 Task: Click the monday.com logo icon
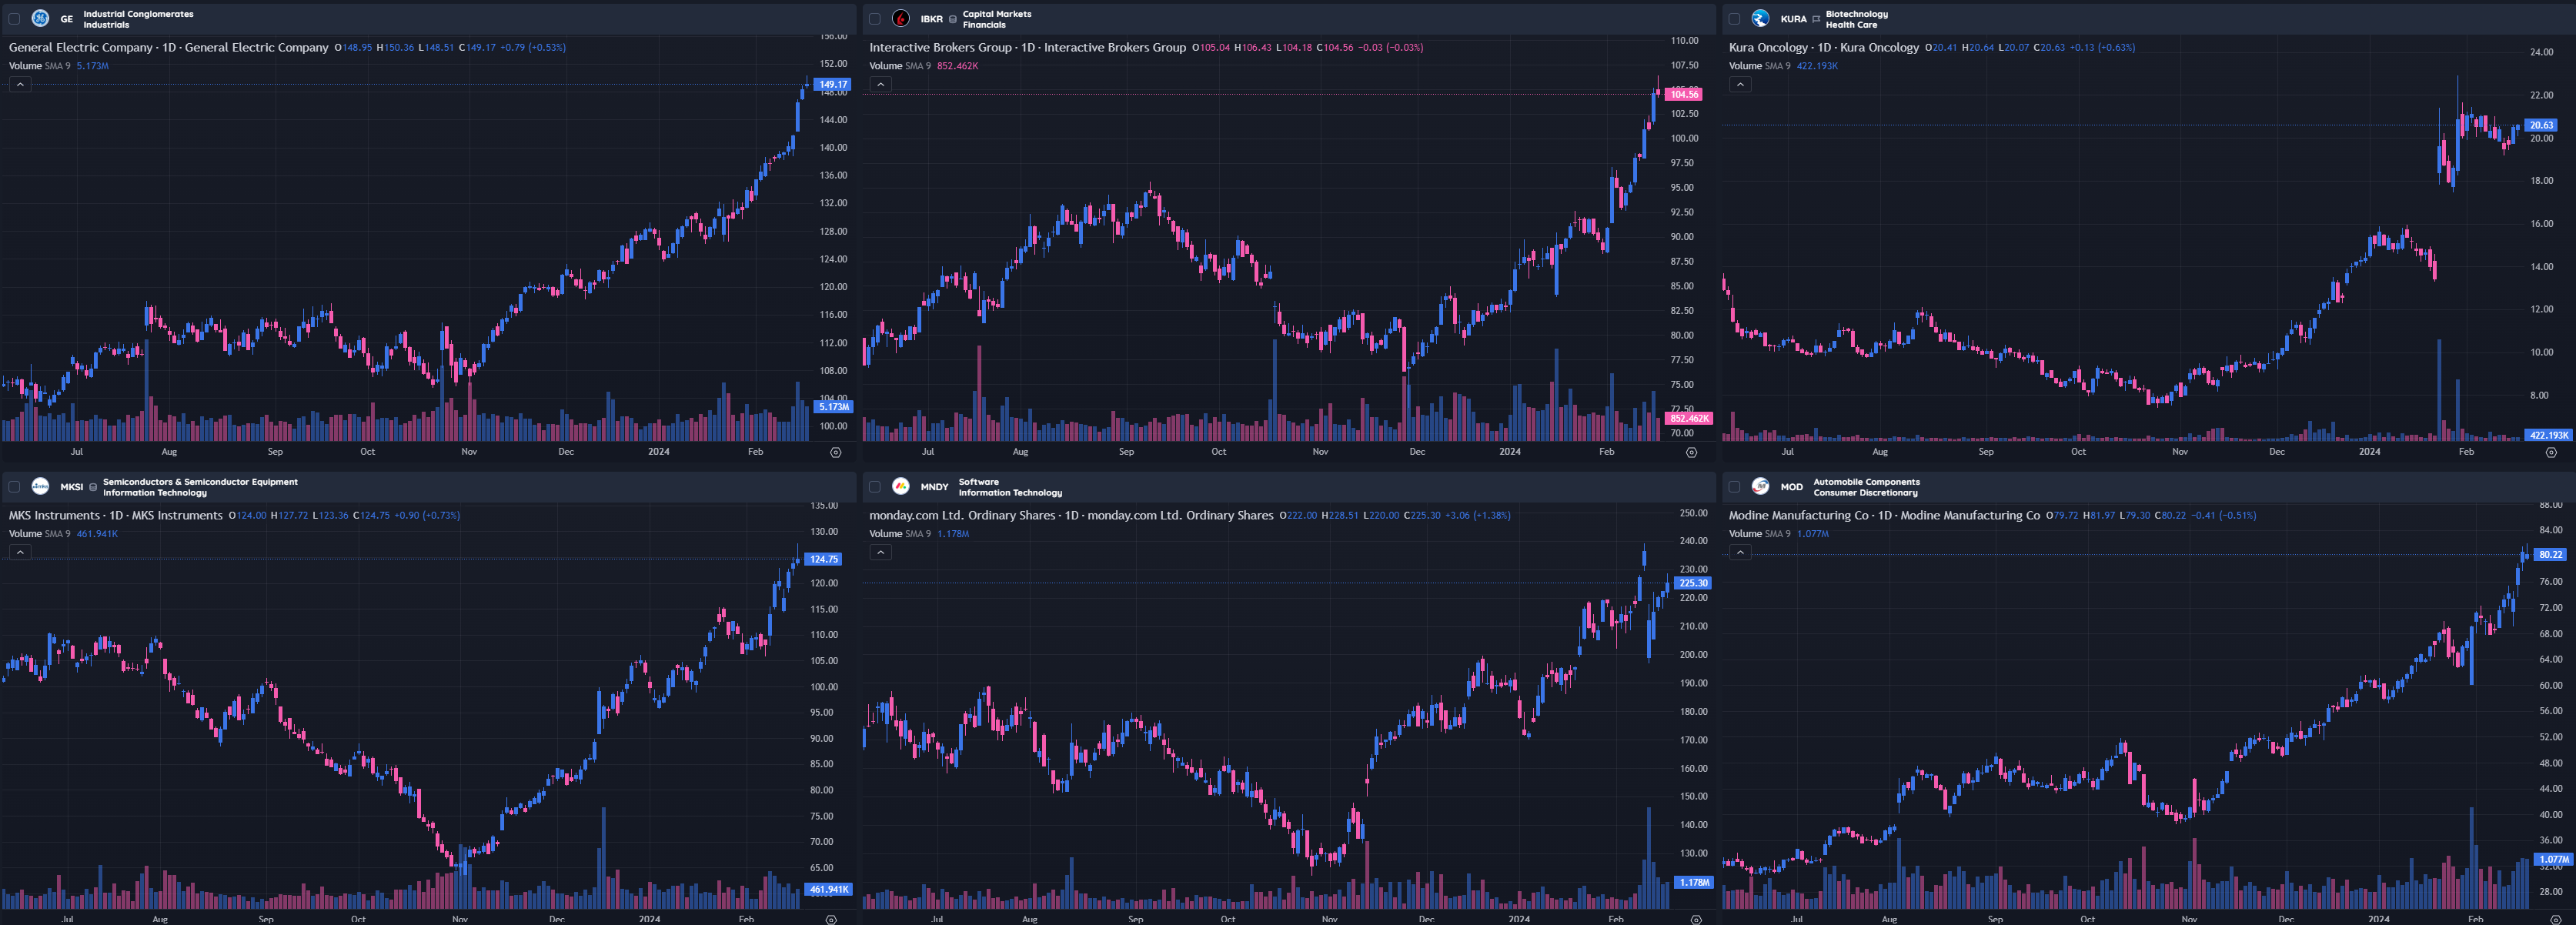(900, 486)
